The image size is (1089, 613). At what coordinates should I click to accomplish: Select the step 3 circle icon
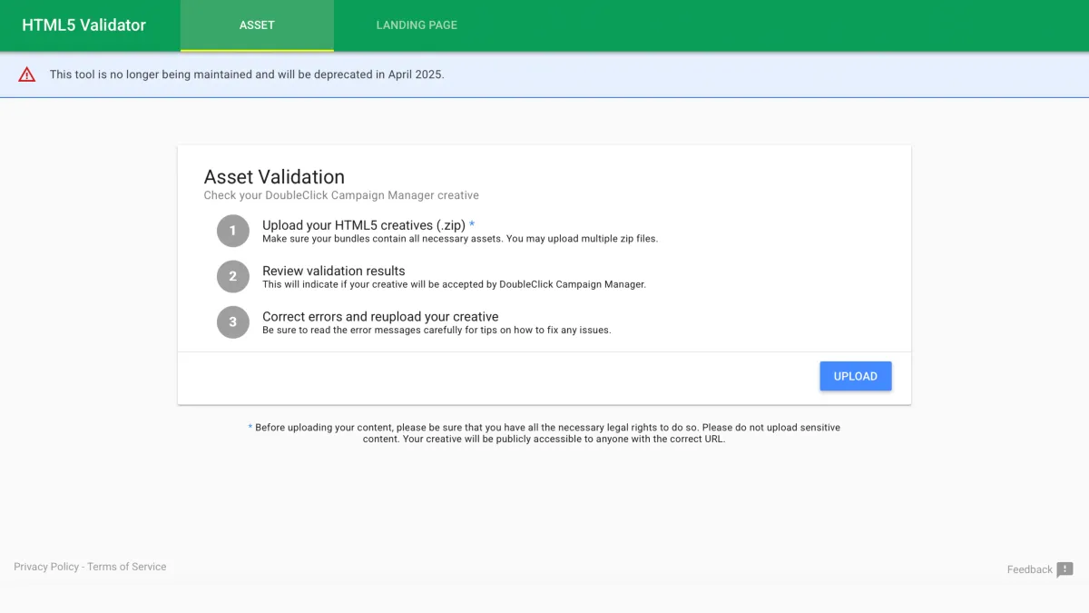[233, 321]
